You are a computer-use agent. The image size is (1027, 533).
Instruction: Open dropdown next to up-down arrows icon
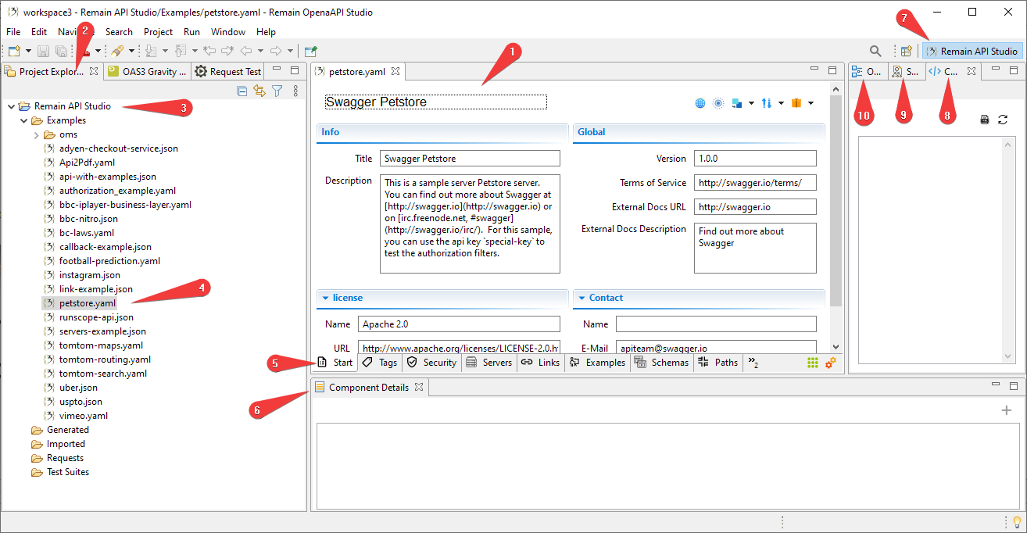point(781,103)
